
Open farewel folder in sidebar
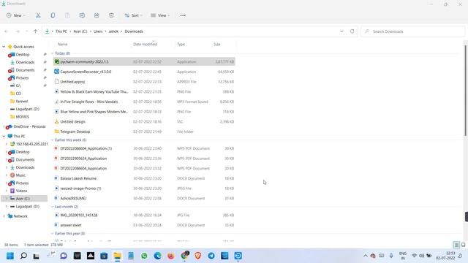coord(22,101)
